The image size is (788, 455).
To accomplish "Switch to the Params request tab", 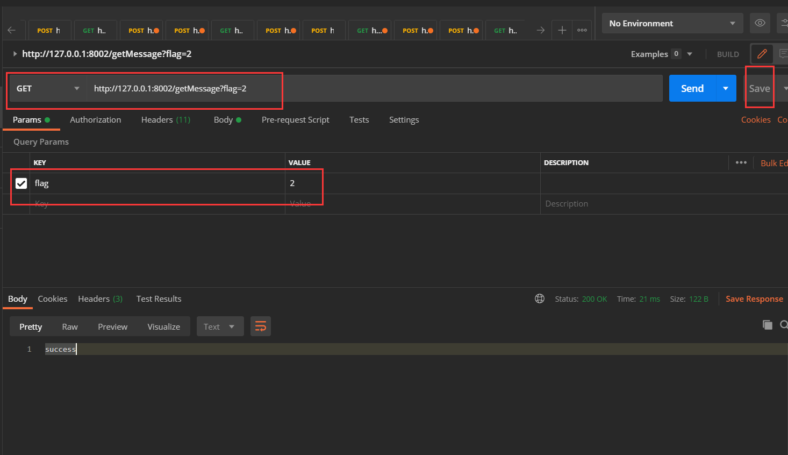I will coord(31,119).
